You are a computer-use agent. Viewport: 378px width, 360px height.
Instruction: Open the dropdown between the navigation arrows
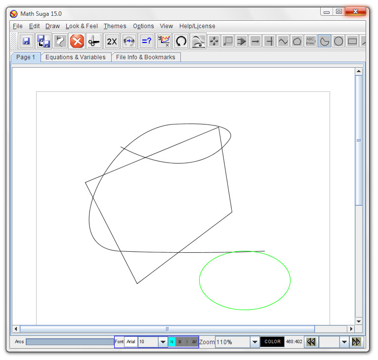click(x=344, y=342)
